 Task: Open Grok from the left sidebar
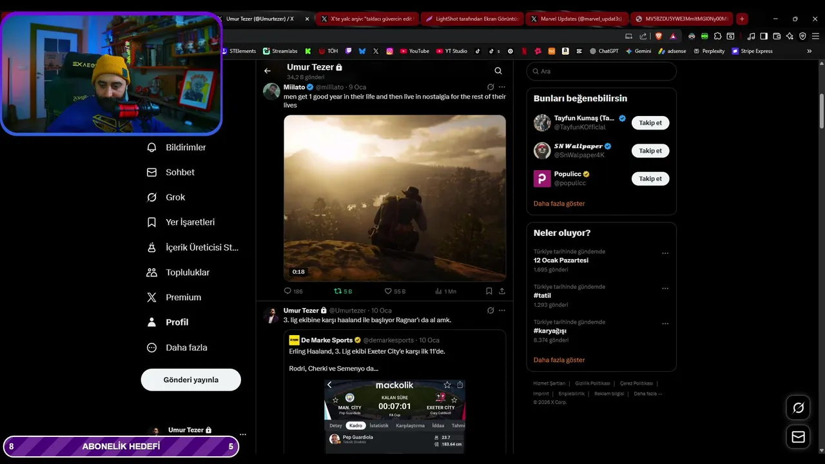[166, 197]
